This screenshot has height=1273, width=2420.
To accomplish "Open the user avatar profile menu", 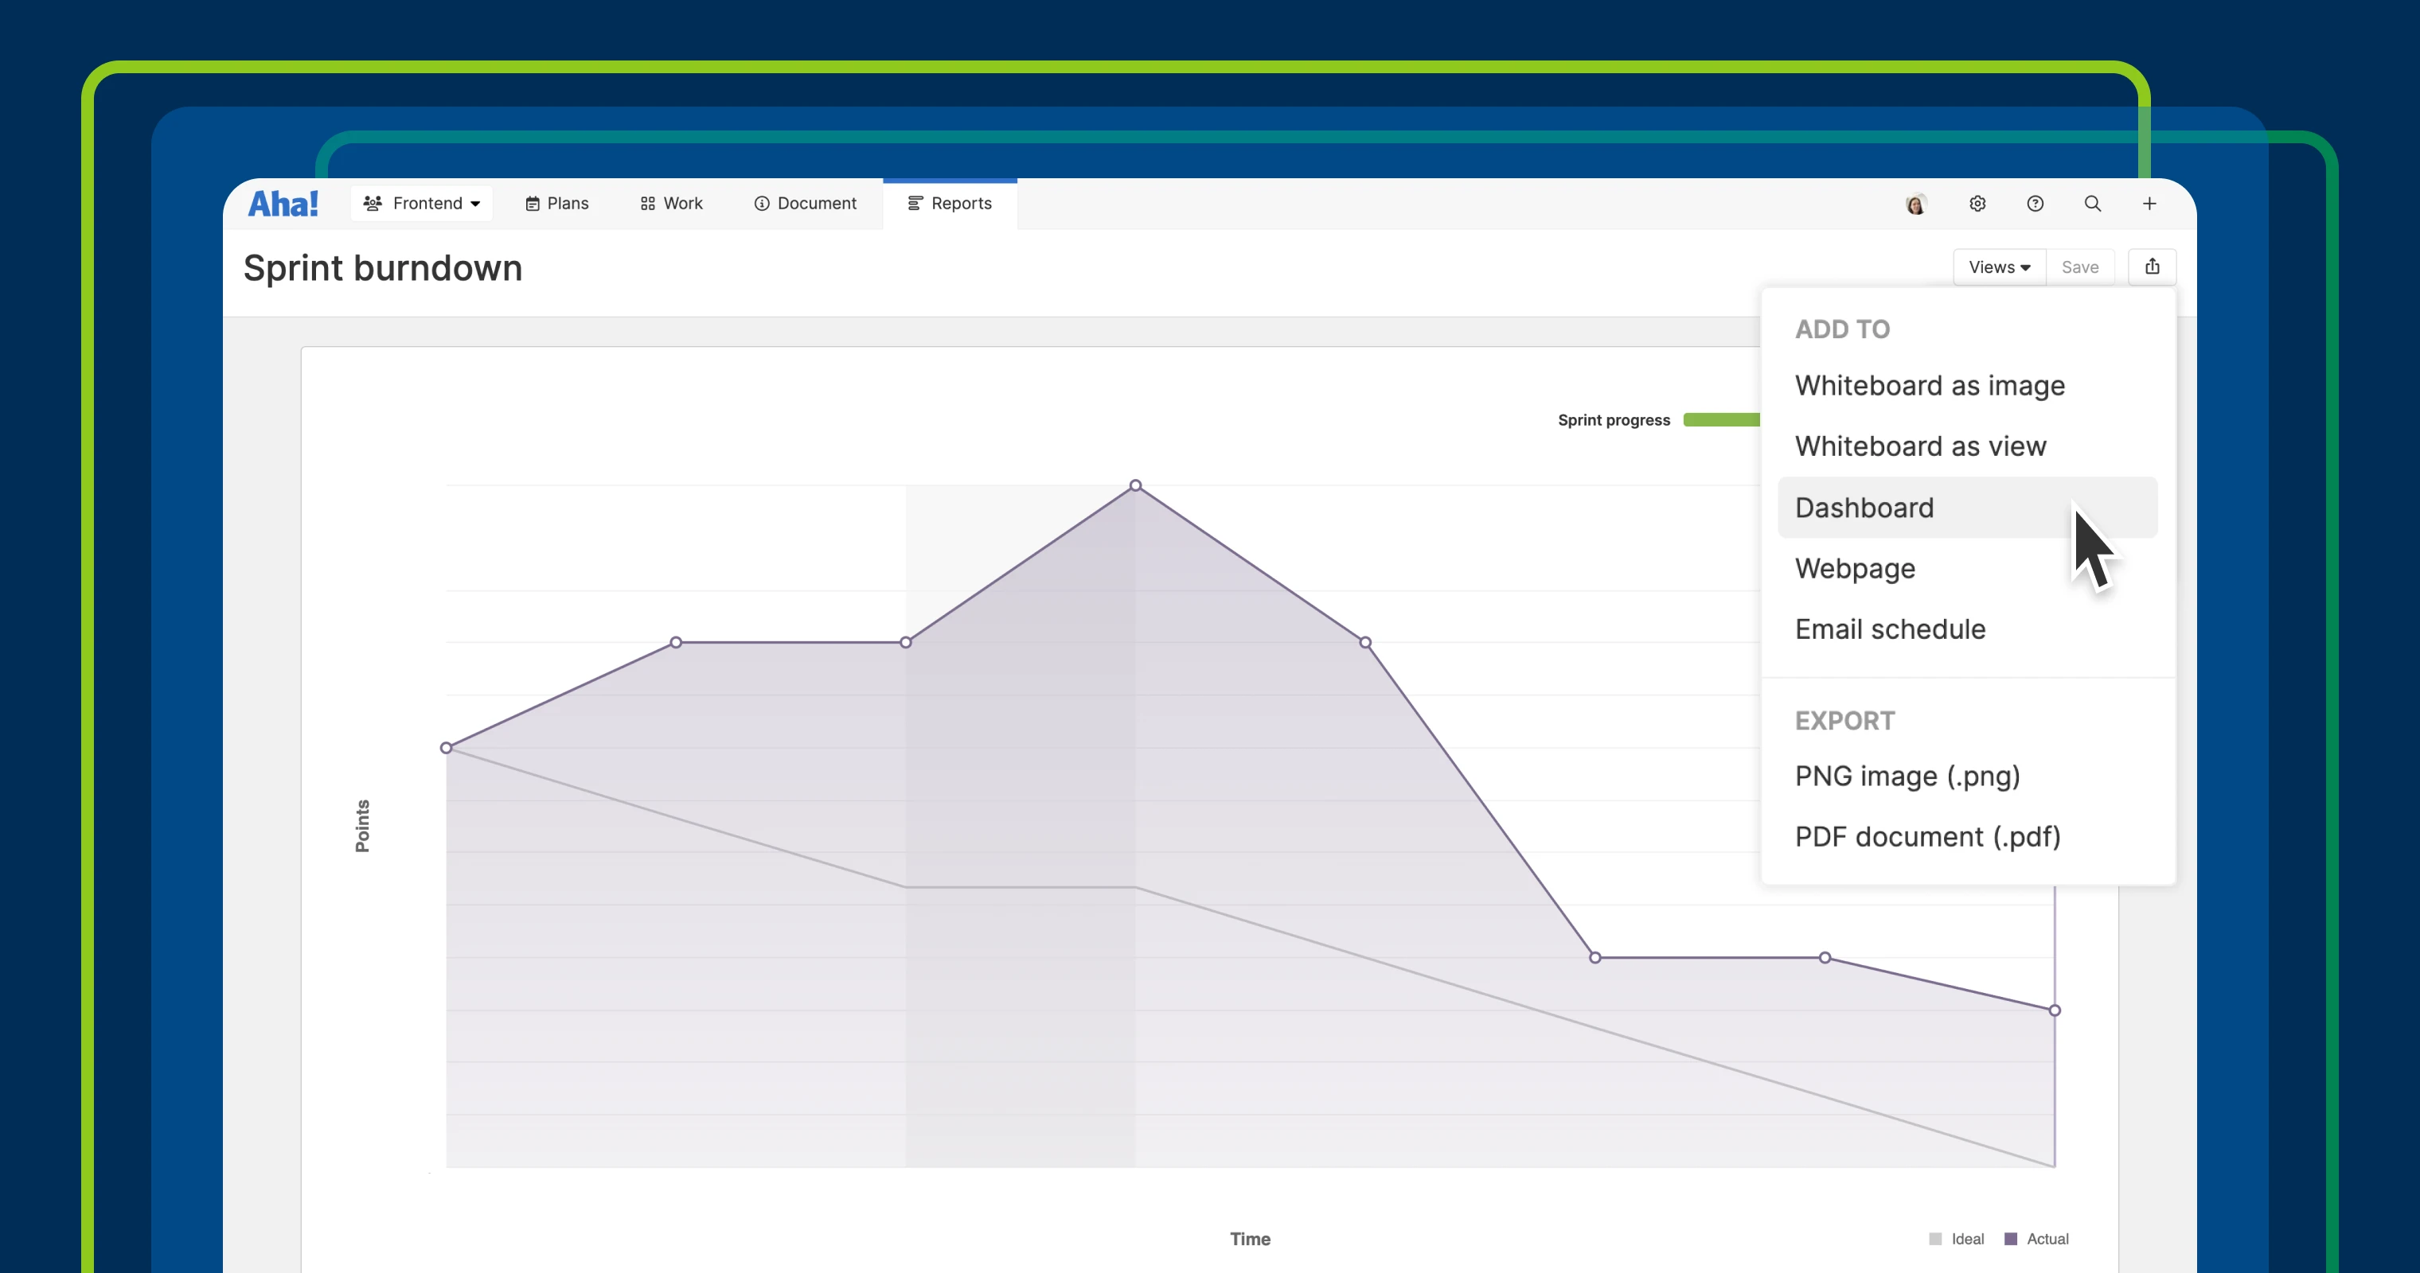I will tap(1915, 204).
